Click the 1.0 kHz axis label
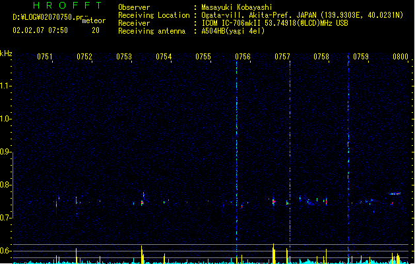Image resolution: width=415 pixels, height=264 pixels. tap(5, 119)
